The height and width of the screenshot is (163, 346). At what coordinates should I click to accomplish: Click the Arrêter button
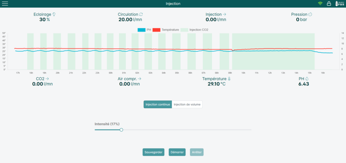[197, 152]
